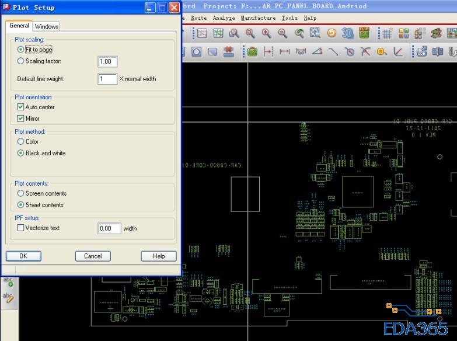Check the Vectorize text option

click(x=21, y=228)
